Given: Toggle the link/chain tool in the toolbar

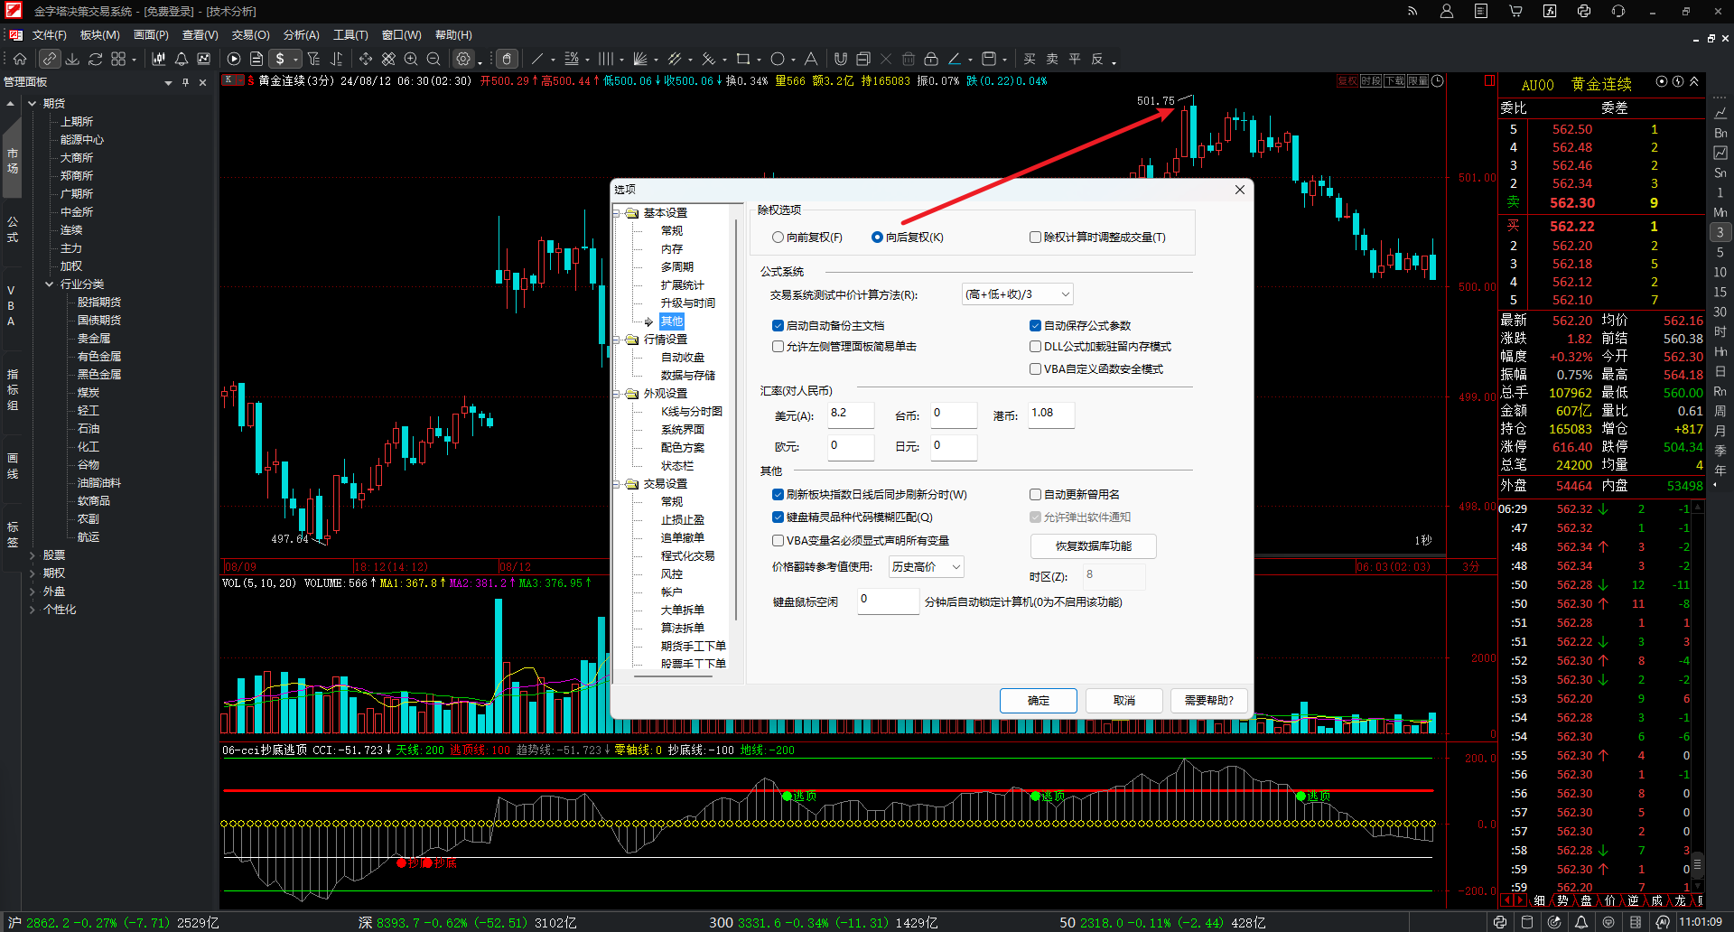Looking at the screenshot, I should coord(49,59).
